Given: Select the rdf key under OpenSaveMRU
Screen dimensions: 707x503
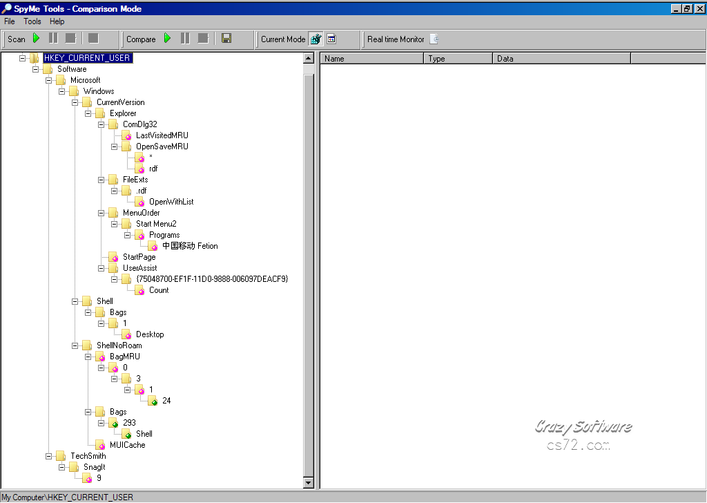Looking at the screenshot, I should point(153,169).
